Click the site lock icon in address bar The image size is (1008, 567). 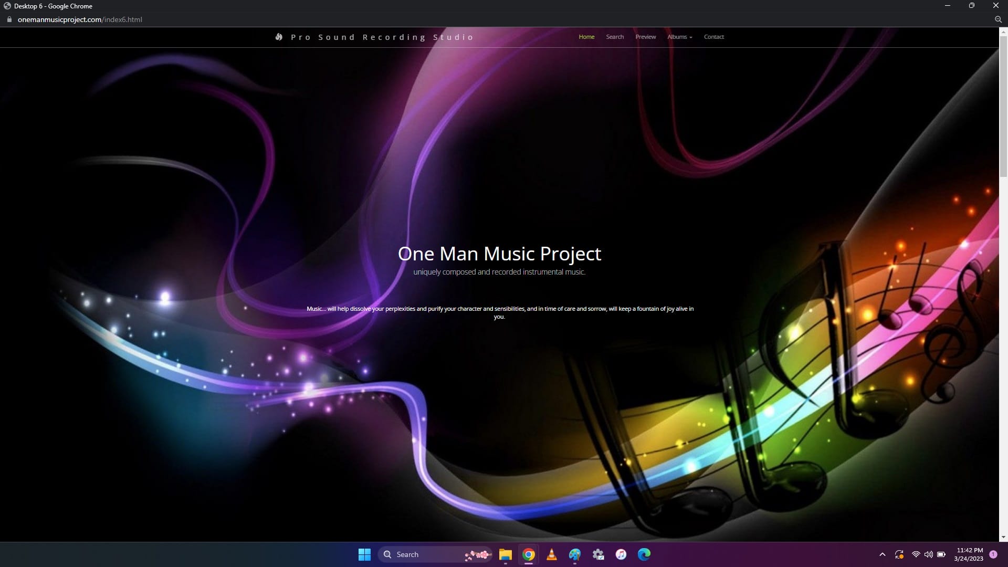coord(9,19)
